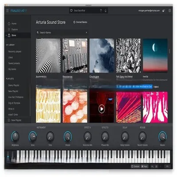Click the magnifier icon in Search Banks
Viewport: 177px width, 177px height.
[38, 32]
